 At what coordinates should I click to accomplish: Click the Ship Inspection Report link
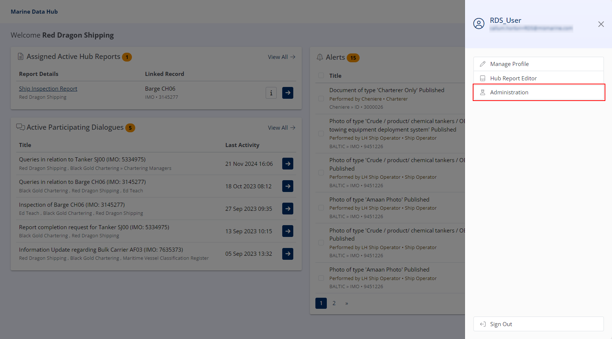click(48, 89)
